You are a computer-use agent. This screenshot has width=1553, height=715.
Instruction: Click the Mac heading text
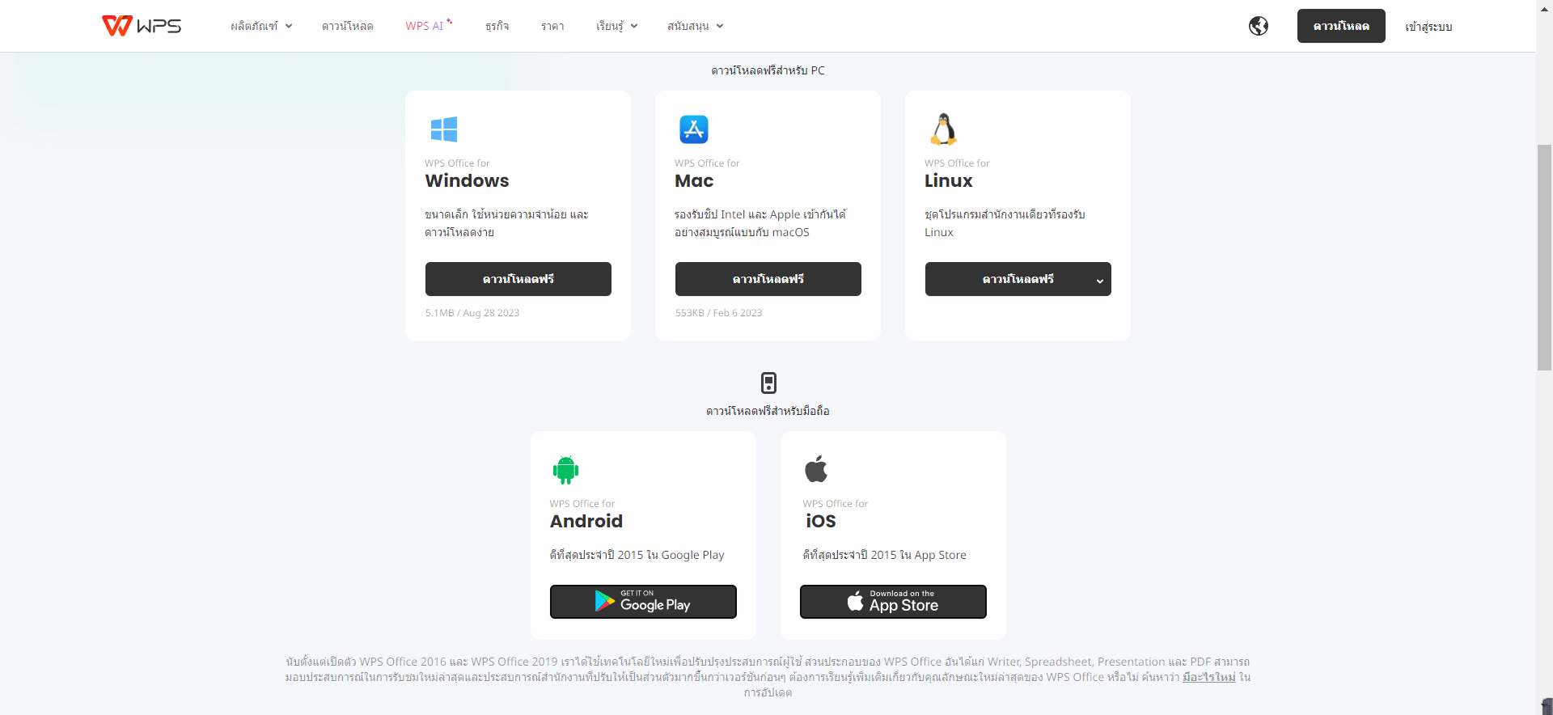pos(694,180)
